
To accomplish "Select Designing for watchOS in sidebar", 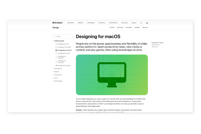I will click(62, 62).
